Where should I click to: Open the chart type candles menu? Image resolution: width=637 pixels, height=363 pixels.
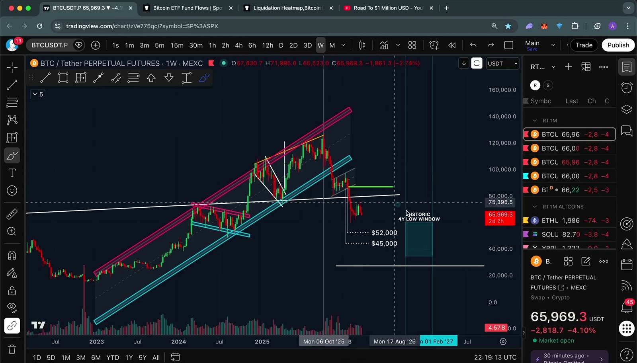[362, 45]
